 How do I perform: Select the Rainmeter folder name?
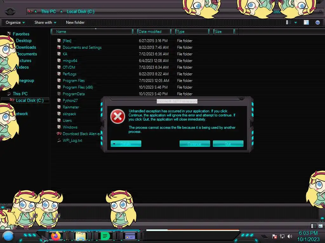[x=71, y=107]
